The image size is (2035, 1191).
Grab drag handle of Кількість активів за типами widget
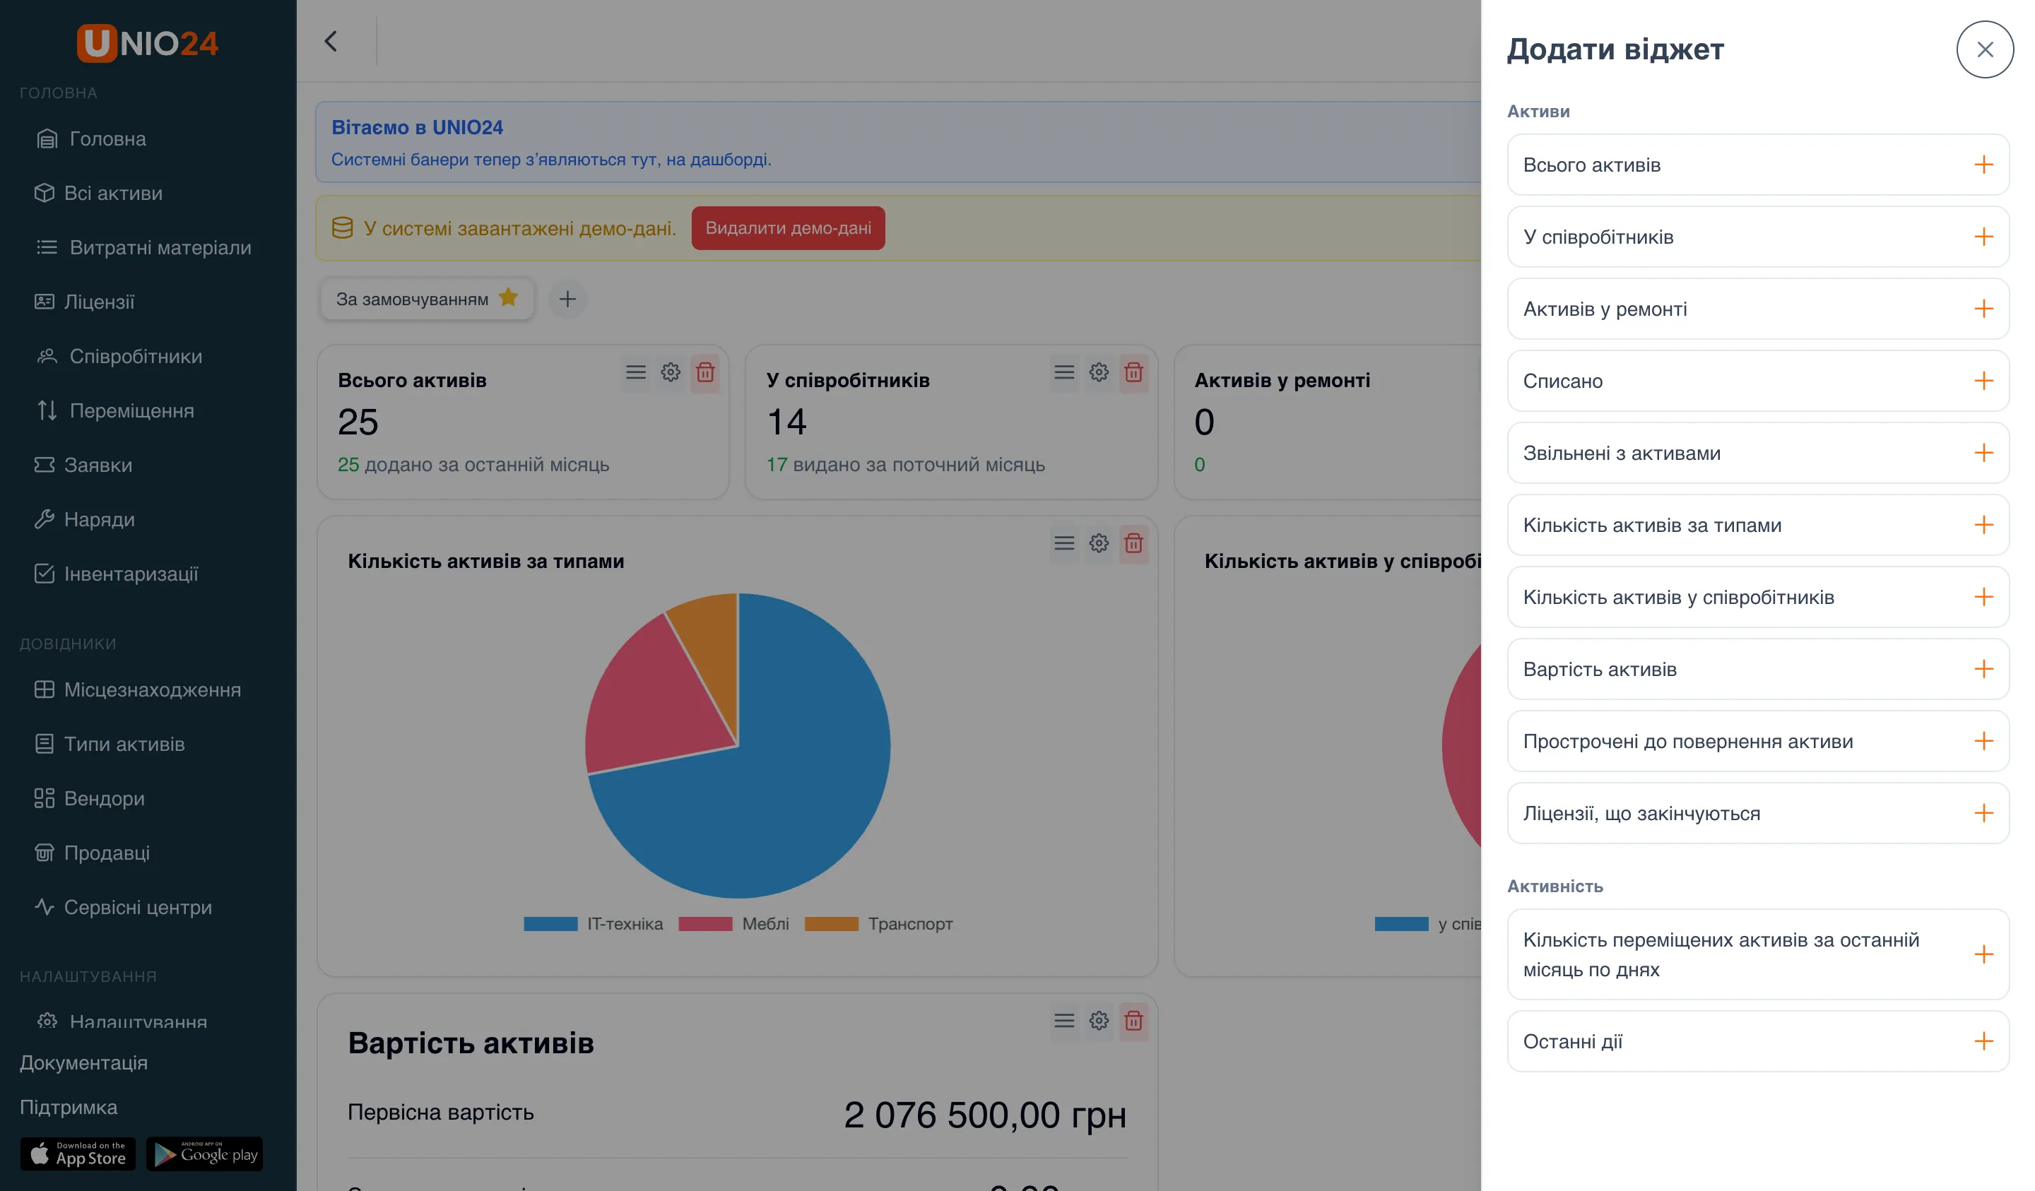[x=1063, y=543]
